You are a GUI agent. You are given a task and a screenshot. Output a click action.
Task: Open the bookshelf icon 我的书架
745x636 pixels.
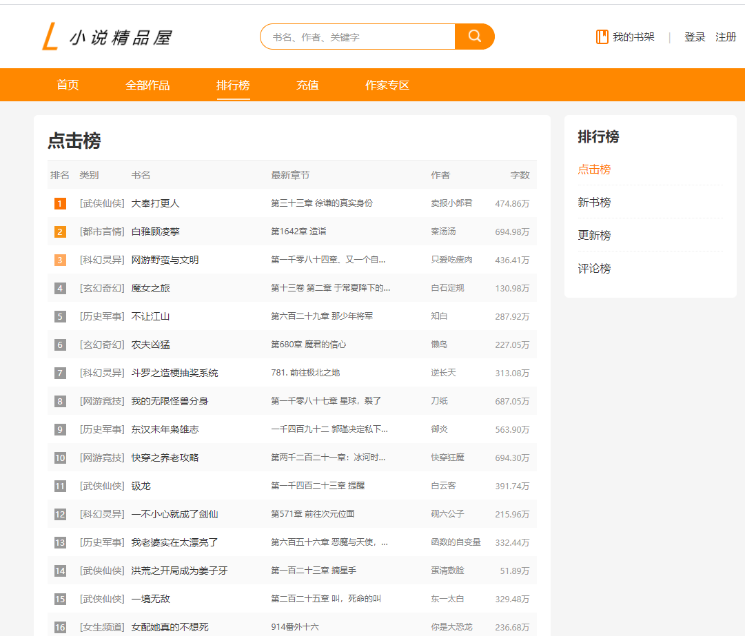[602, 37]
